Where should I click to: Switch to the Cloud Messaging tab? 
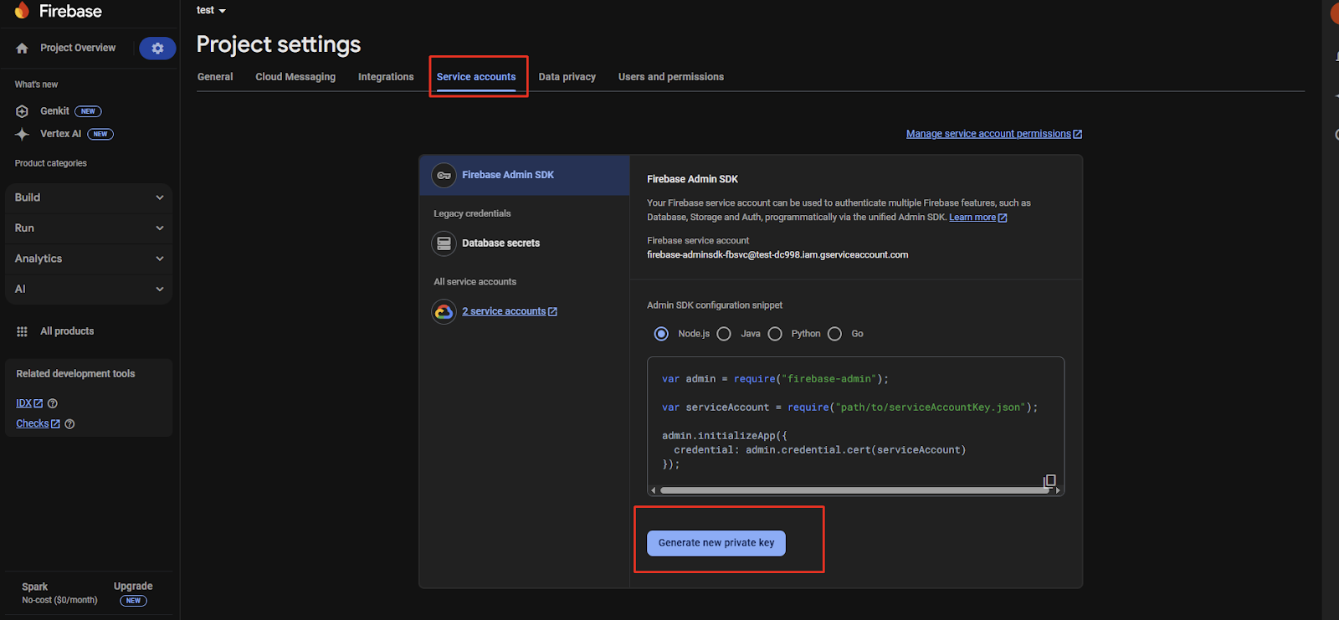click(x=295, y=77)
